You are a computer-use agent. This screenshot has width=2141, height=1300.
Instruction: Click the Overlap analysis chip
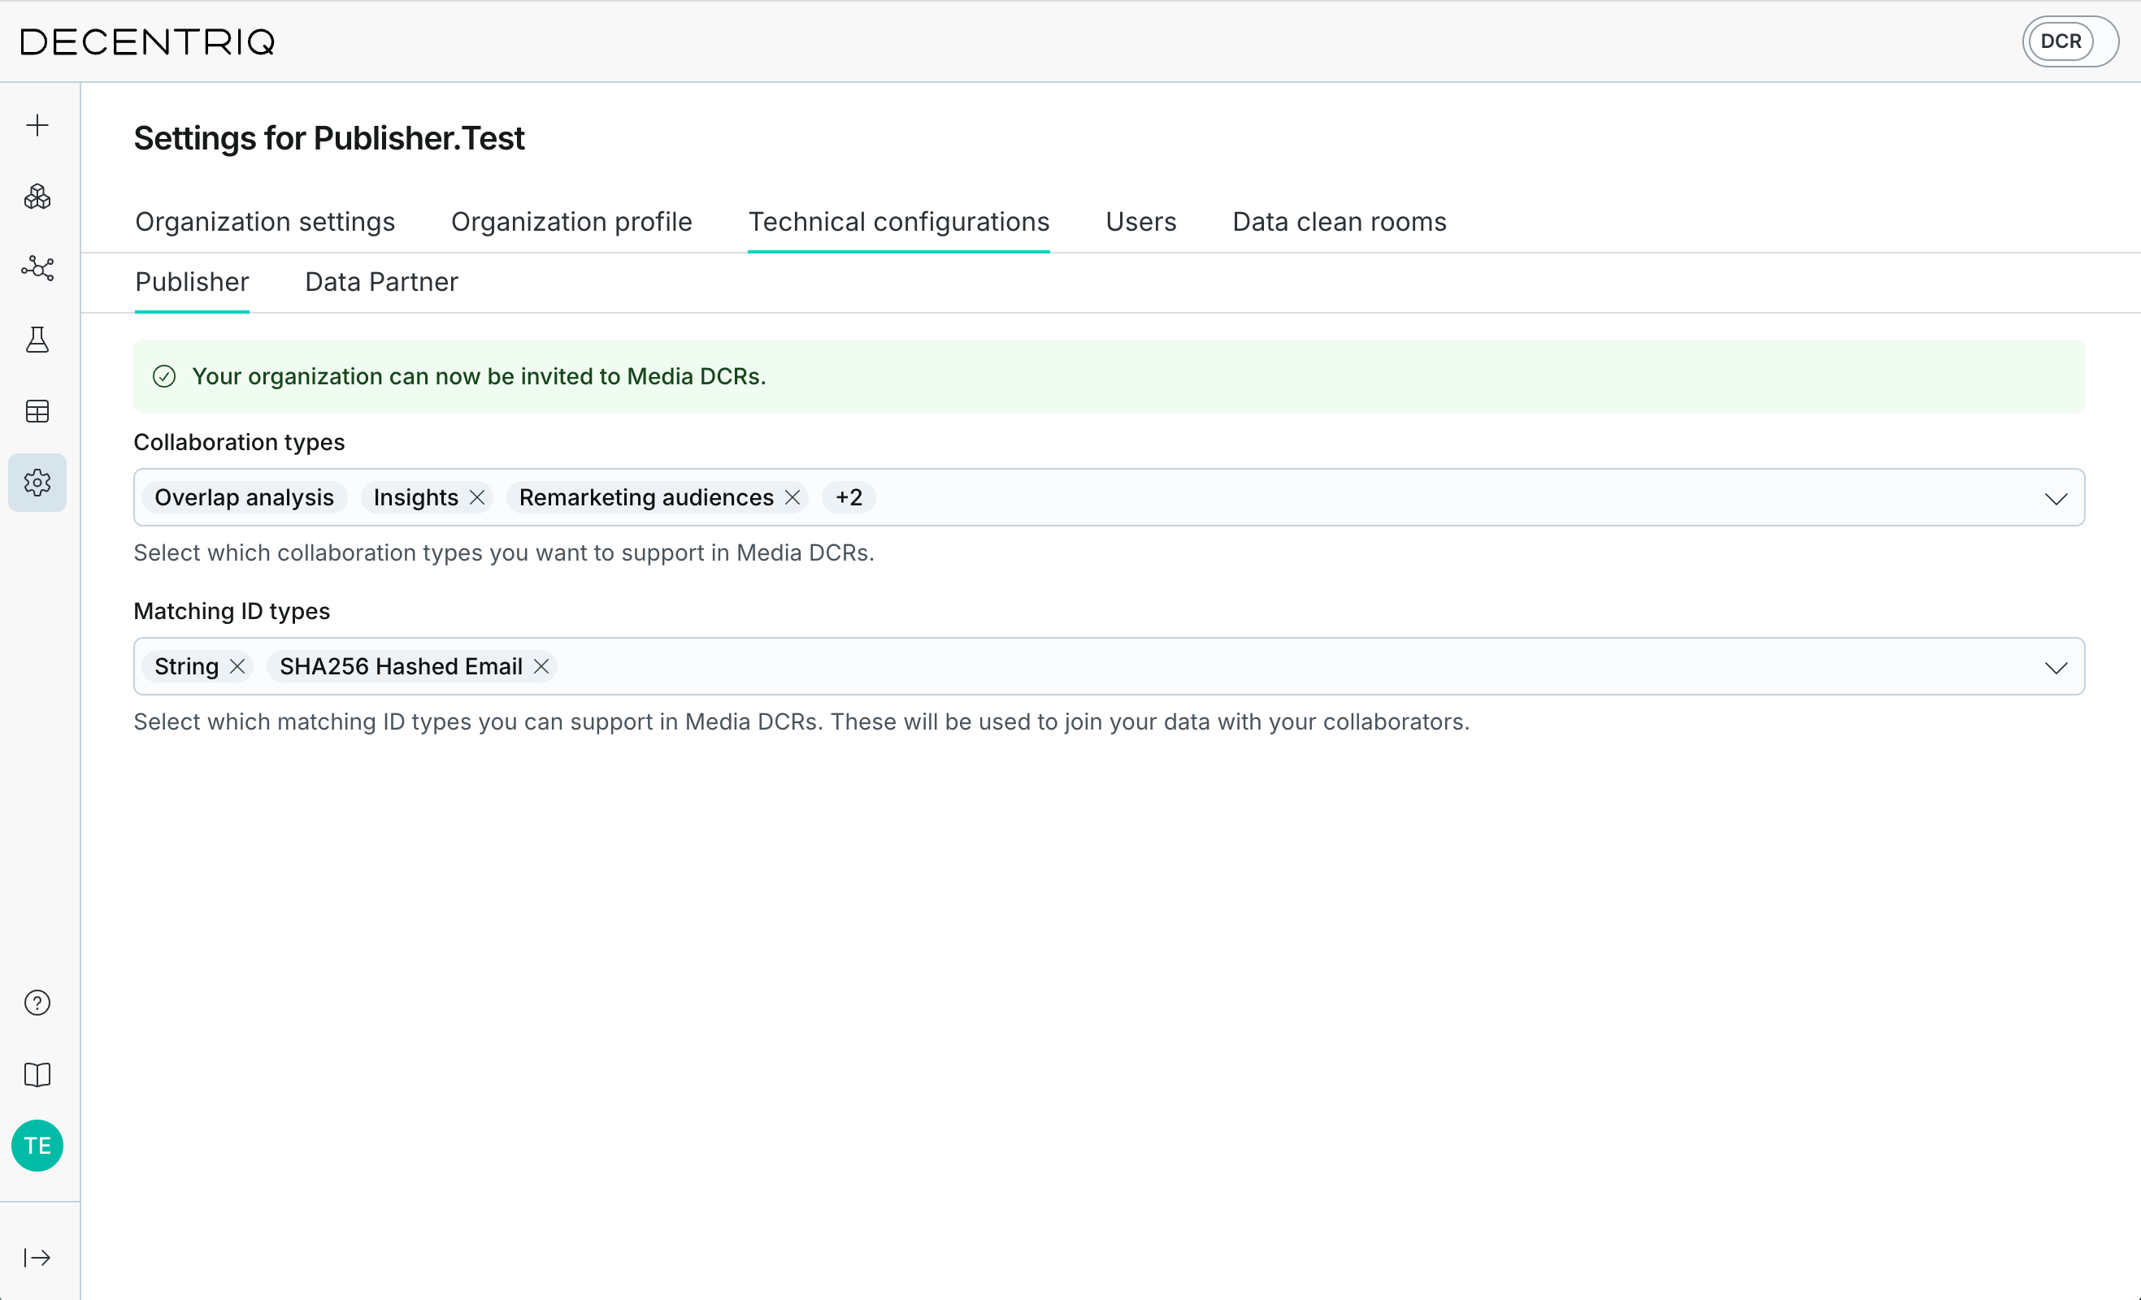pos(244,497)
